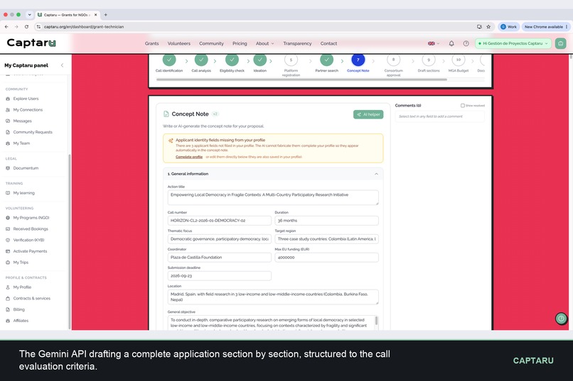Click New Chrome available button

click(545, 27)
